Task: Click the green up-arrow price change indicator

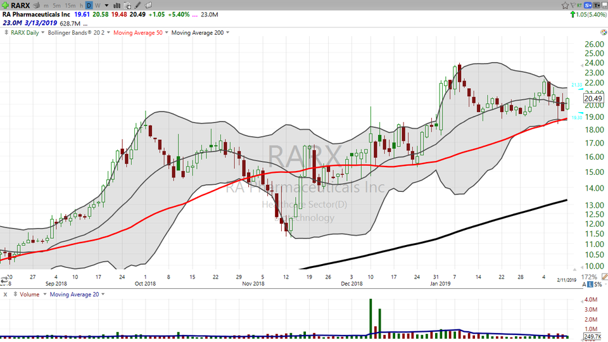Action: (573, 15)
